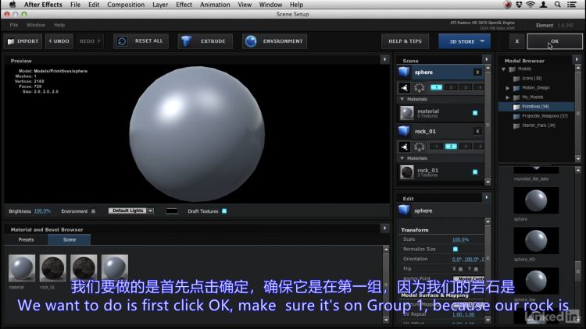Image resolution: width=586 pixels, height=329 pixels.
Task: Collapse the sphere Materials section
Action: pos(402,99)
